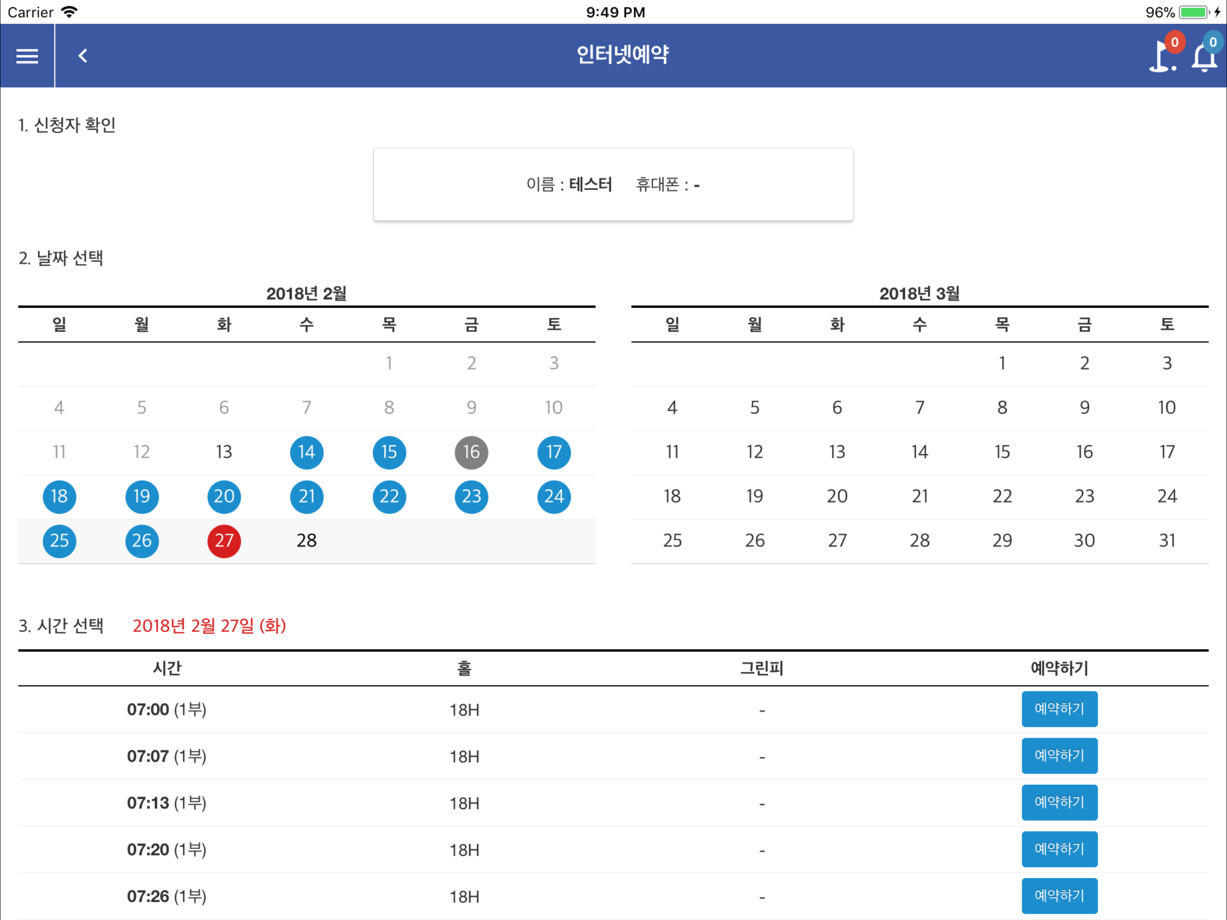The image size is (1227, 920).
Task: Click the 홀 column header
Action: pos(464,668)
